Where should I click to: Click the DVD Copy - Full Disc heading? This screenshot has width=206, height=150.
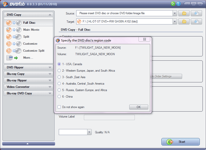(x=75, y=30)
